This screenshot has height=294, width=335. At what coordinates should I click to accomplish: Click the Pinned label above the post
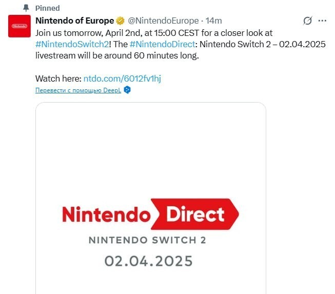coord(47,8)
